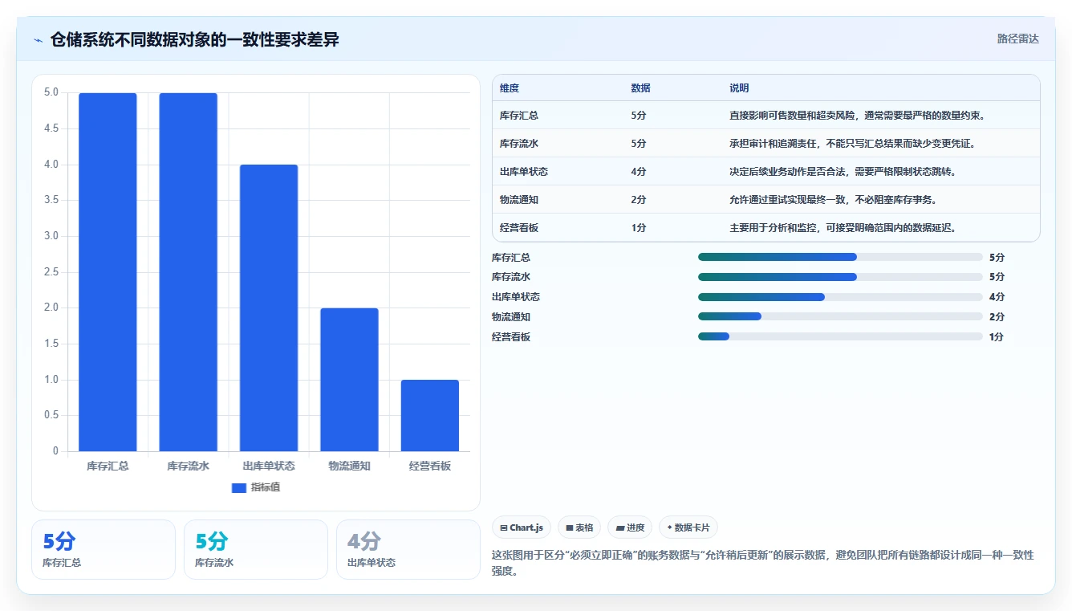The width and height of the screenshot is (1072, 611).
Task: Open the 5分 库存汇总 stat card
Action: (104, 549)
